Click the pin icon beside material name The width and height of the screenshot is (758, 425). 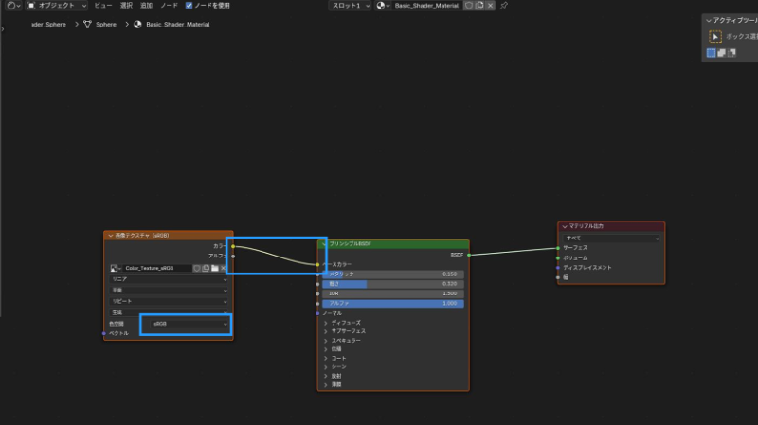tap(504, 6)
